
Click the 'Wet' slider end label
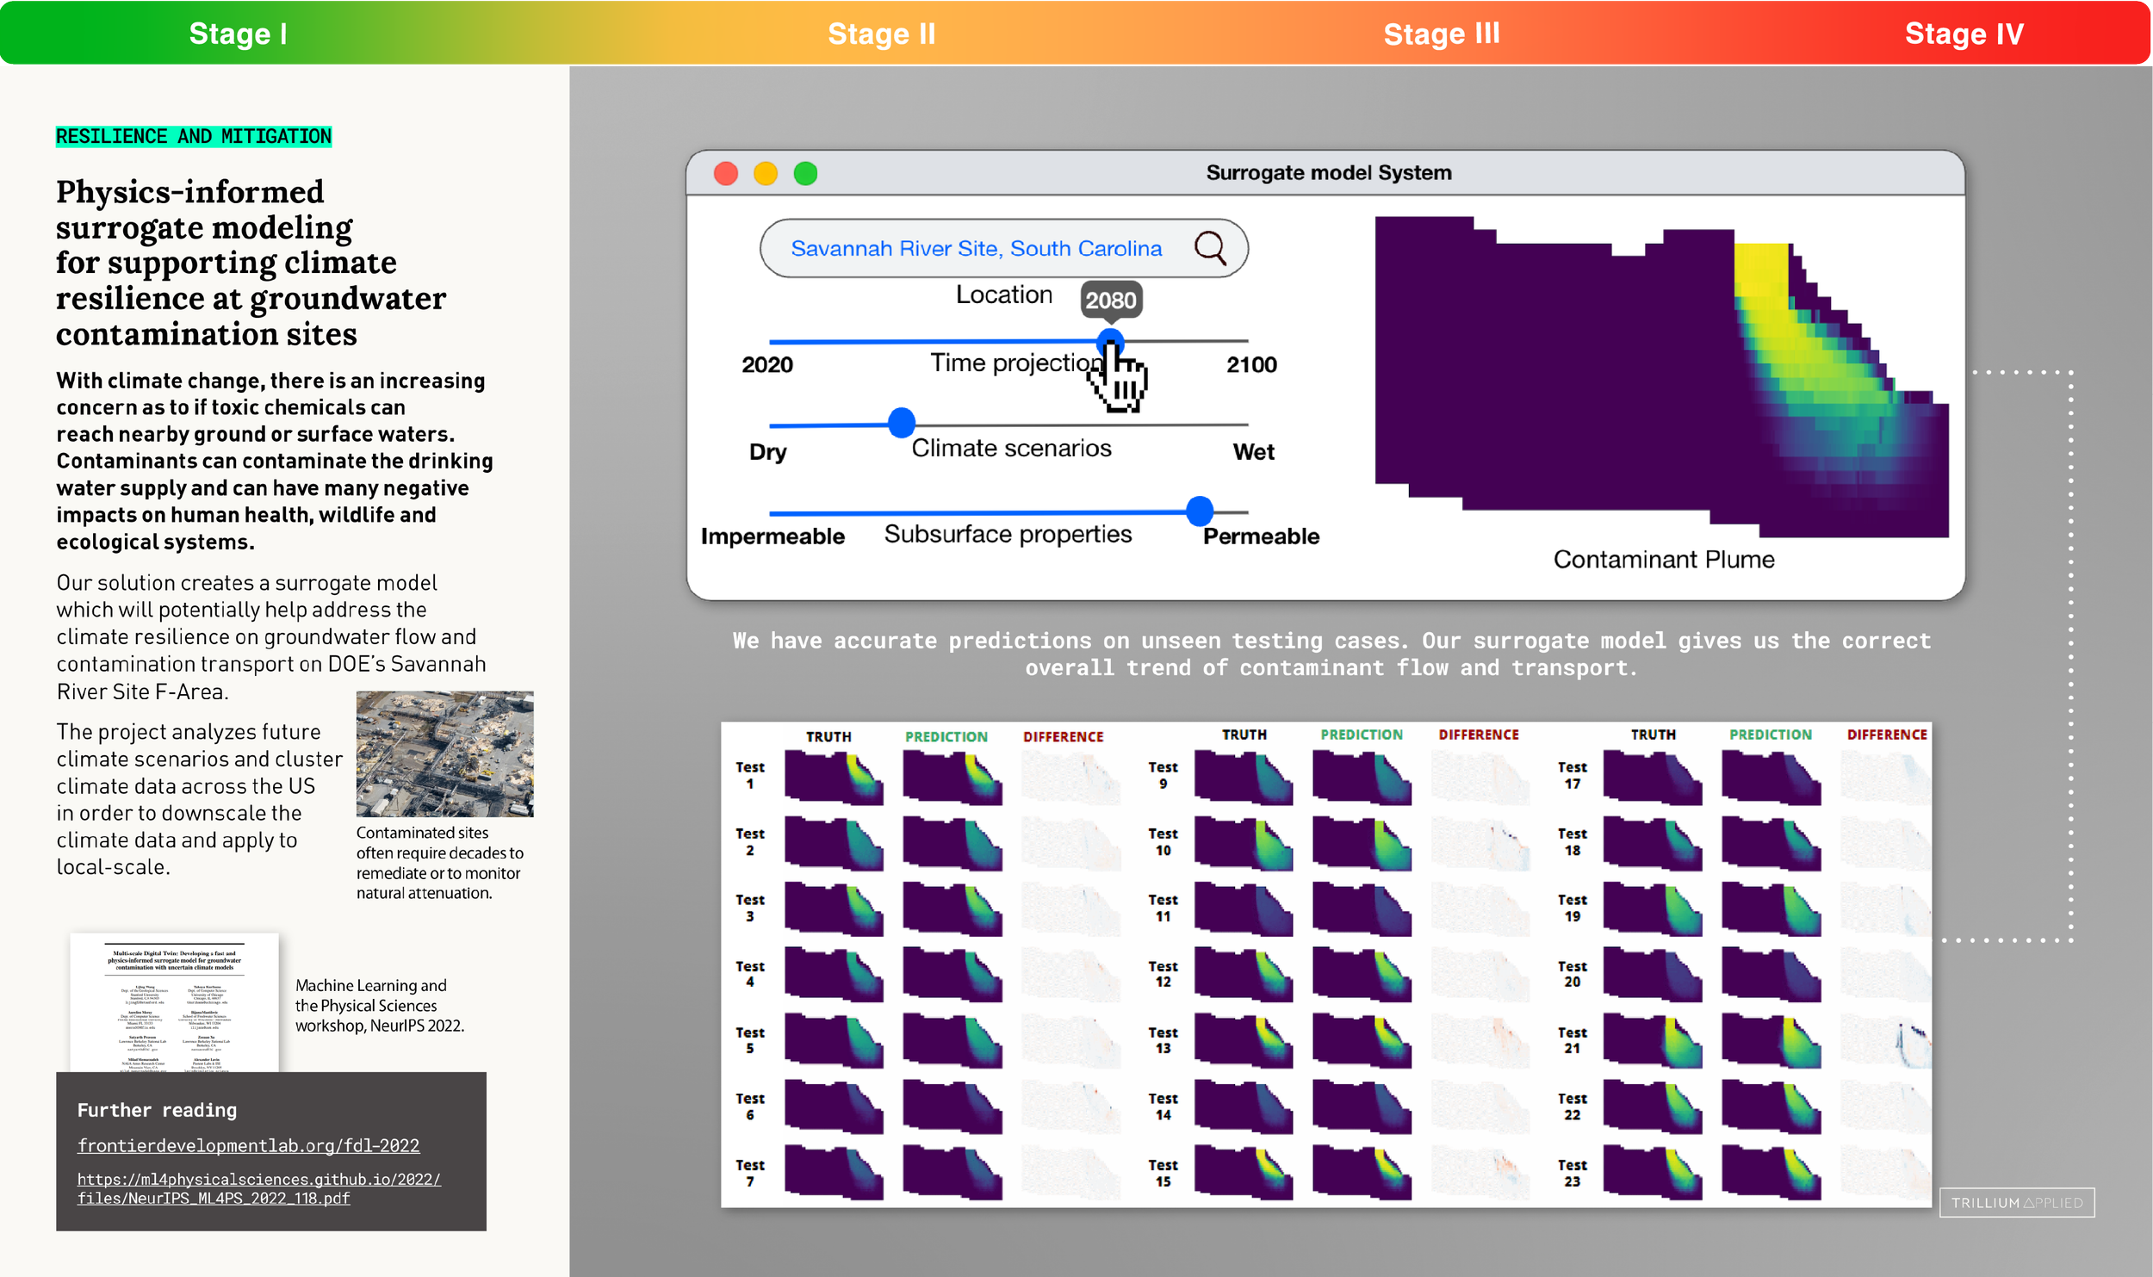pyautogui.click(x=1253, y=451)
